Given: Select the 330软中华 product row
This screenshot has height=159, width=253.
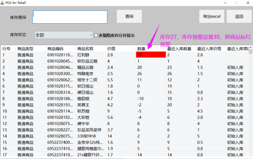Looking at the screenshot, I should pyautogui.click(x=124, y=136).
